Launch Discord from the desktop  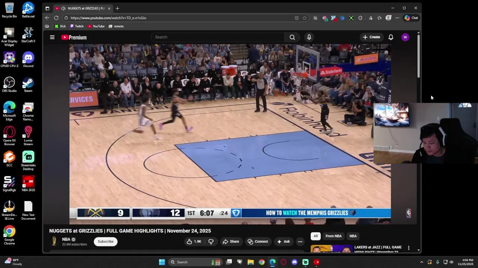coord(28,60)
